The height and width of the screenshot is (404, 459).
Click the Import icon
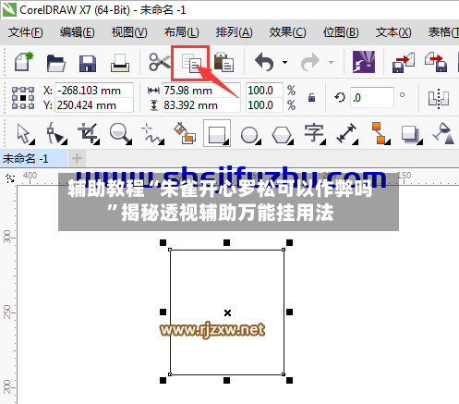pos(404,63)
